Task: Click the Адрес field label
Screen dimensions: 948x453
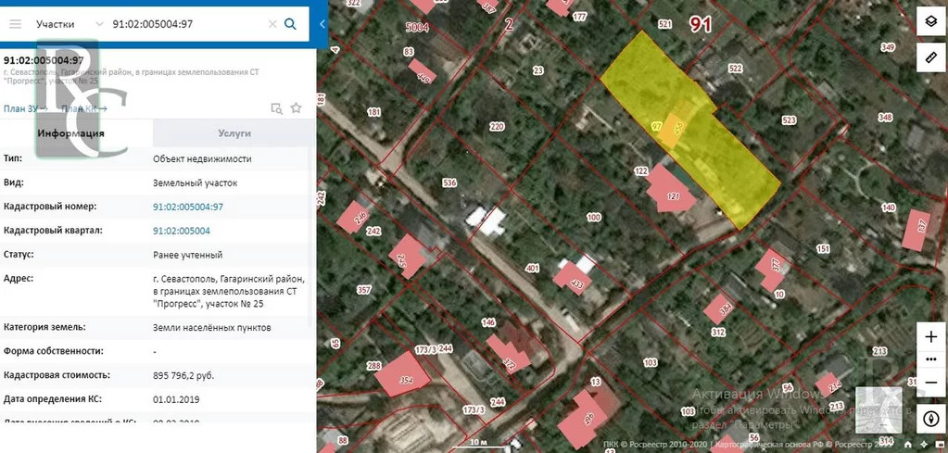Action: point(19,279)
